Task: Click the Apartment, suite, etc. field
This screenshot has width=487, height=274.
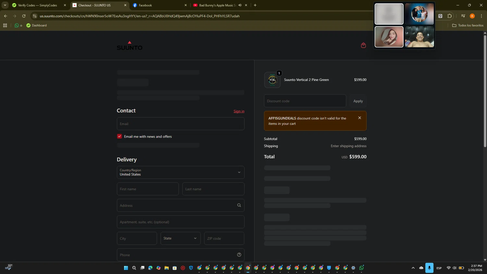Action: (181, 222)
